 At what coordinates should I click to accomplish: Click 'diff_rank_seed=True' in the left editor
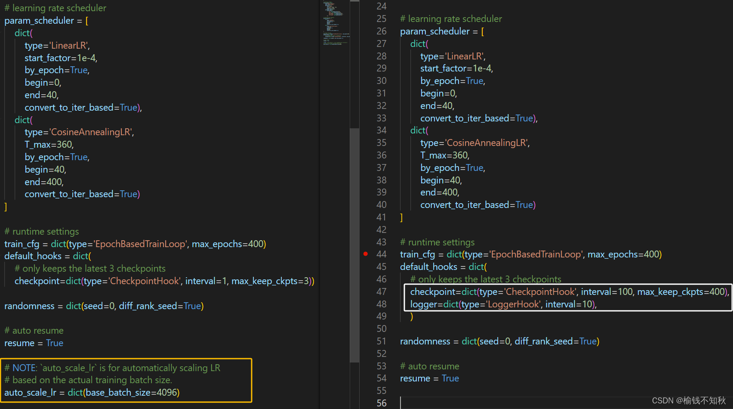click(160, 306)
